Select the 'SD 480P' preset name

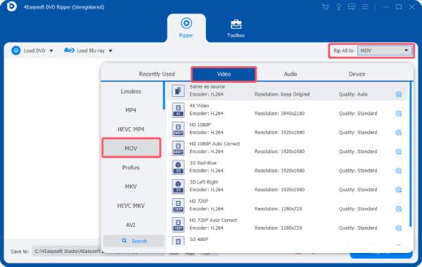point(199,240)
